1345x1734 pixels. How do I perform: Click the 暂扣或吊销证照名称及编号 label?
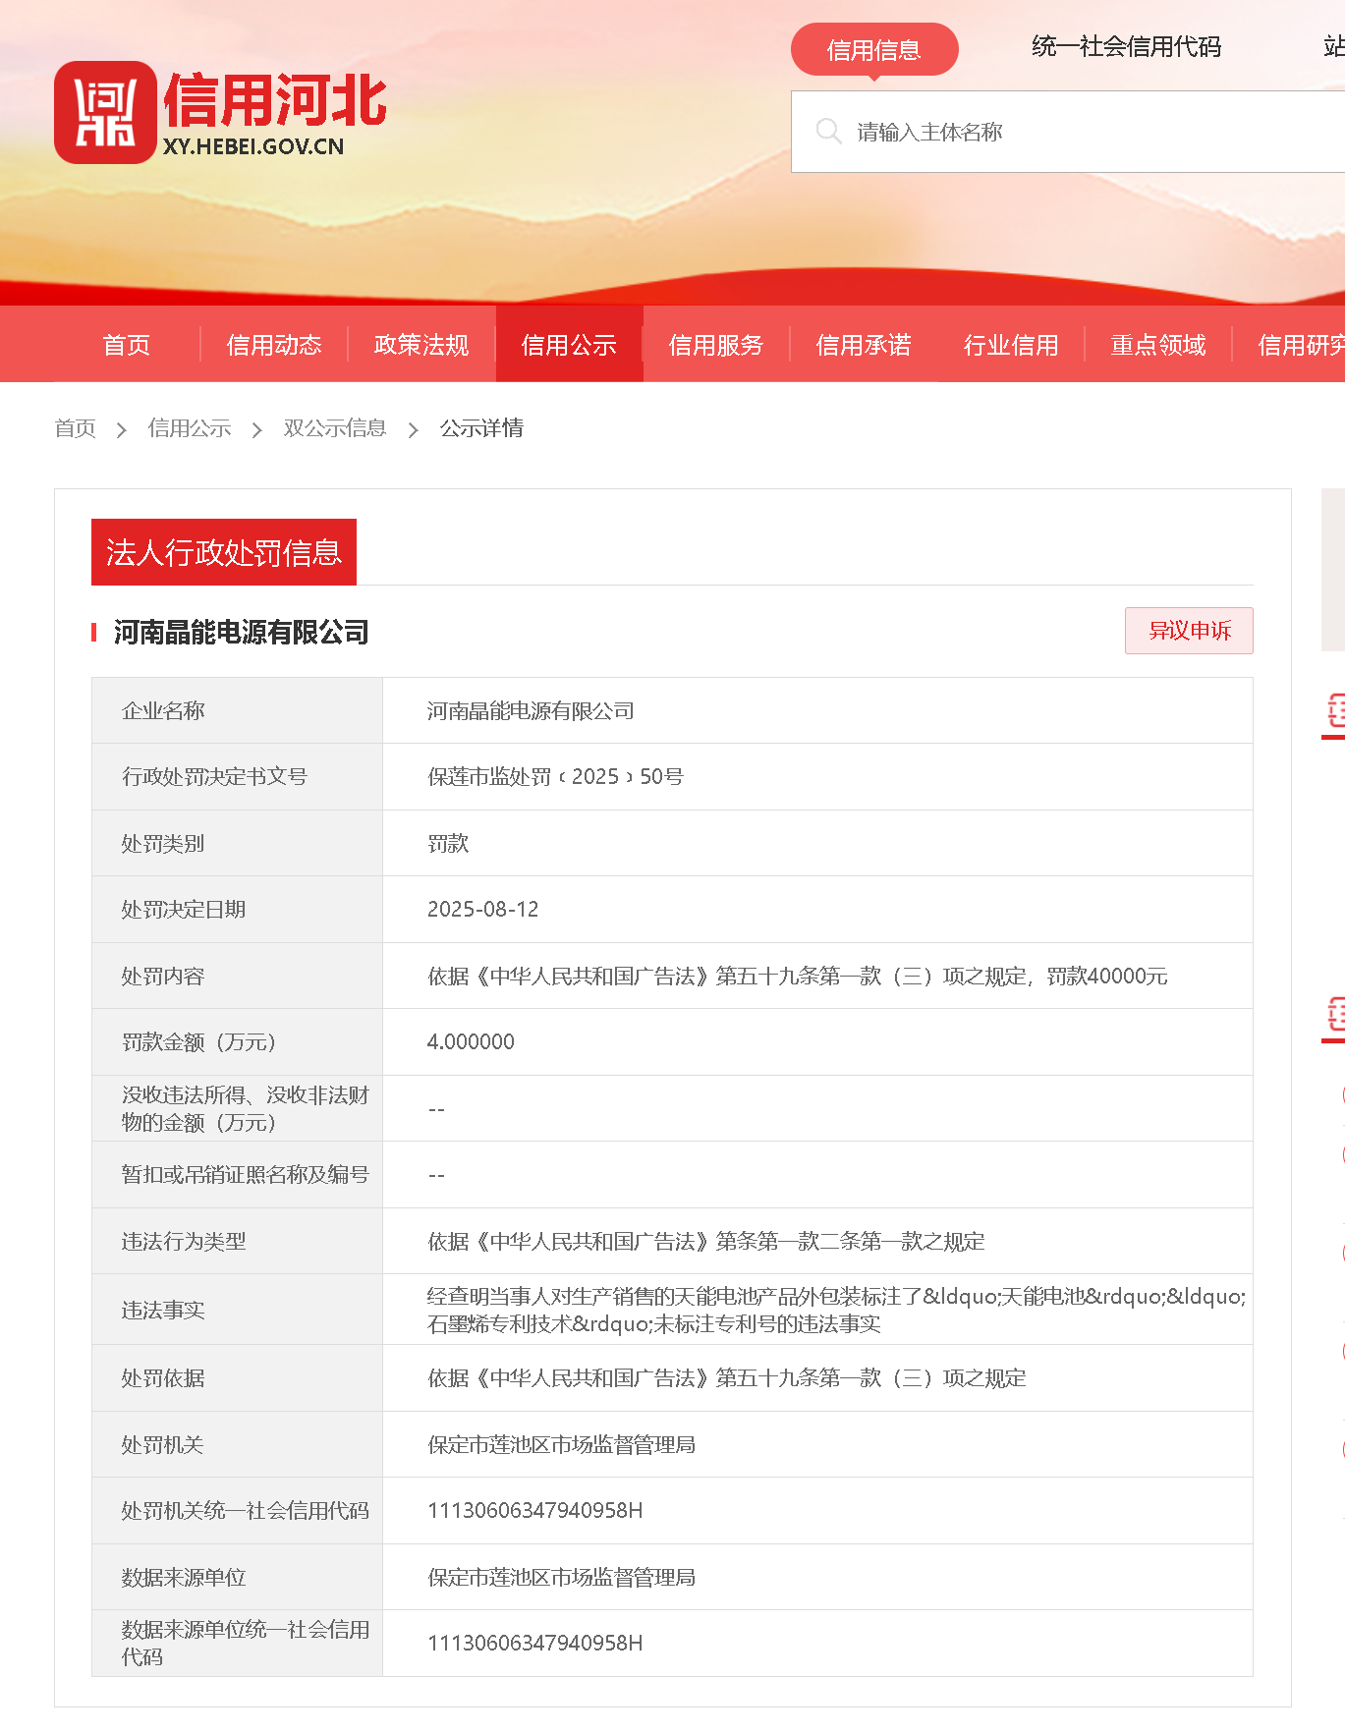(x=245, y=1174)
